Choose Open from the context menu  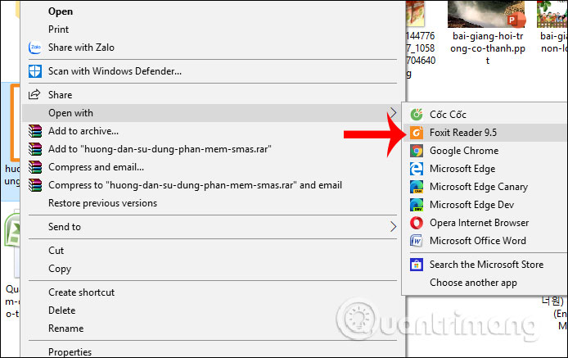click(61, 11)
